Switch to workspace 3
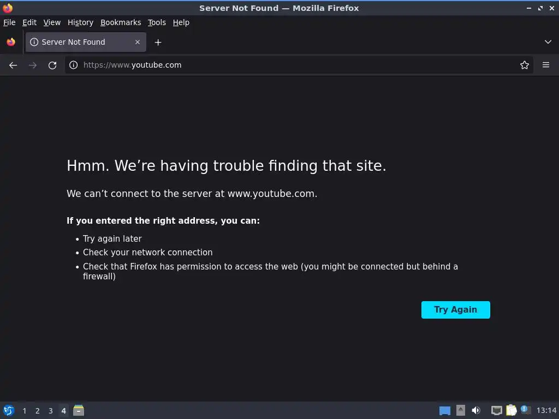This screenshot has height=419, width=559. pos(51,411)
